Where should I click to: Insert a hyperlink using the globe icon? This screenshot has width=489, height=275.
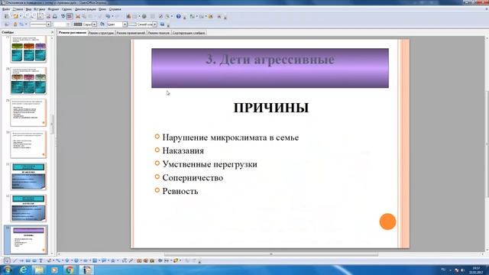click(x=144, y=16)
